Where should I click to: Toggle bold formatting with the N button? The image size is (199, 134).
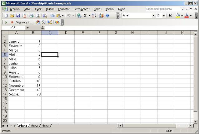coord(170,15)
